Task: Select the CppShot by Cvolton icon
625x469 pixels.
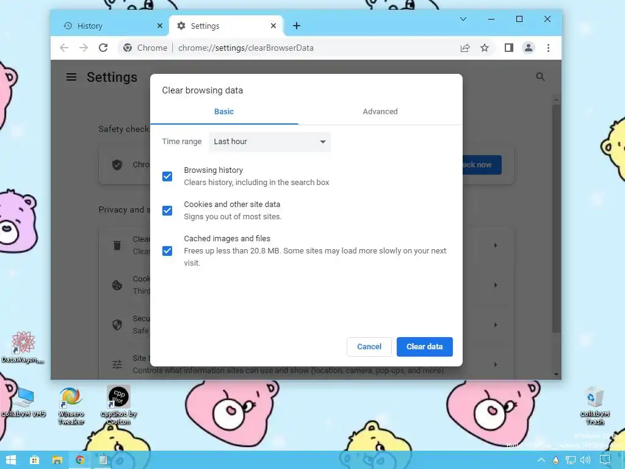Action: [118, 405]
